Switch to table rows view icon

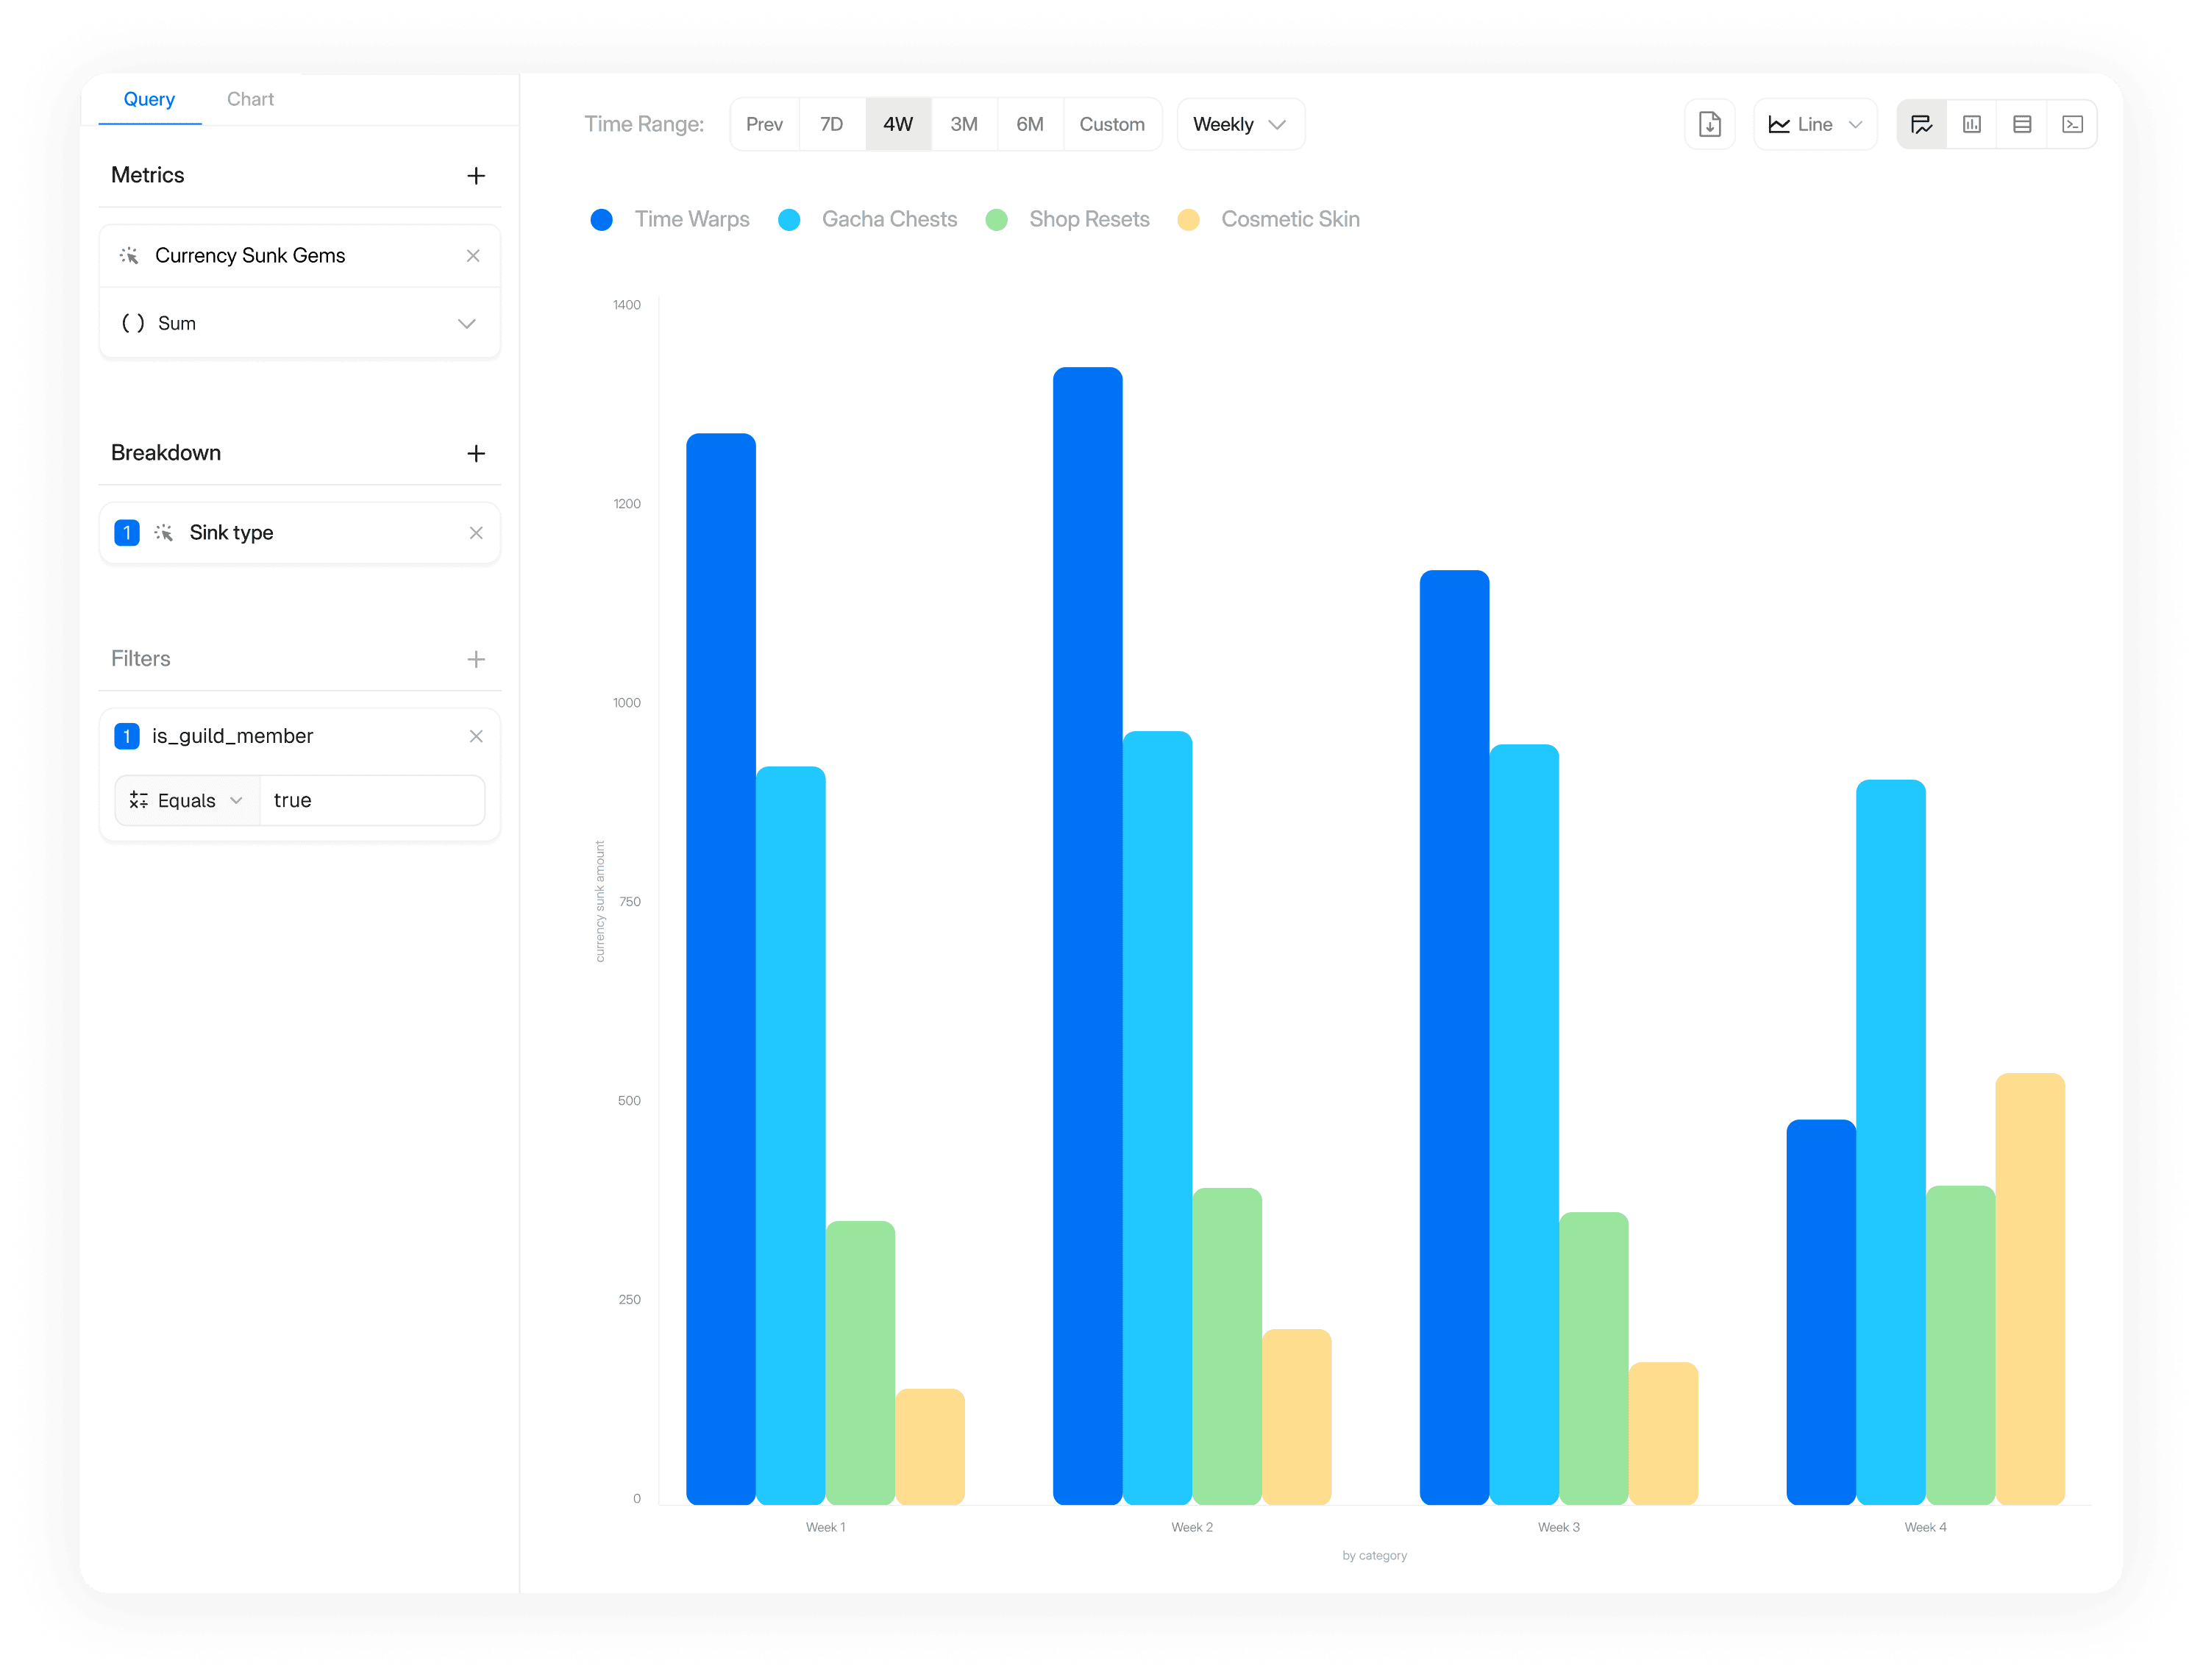click(x=2021, y=124)
